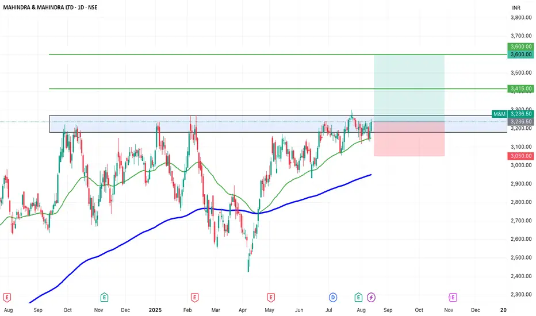Click the 2,600.00 price axis label
The height and width of the screenshot is (316, 536).
[x=521, y=239]
